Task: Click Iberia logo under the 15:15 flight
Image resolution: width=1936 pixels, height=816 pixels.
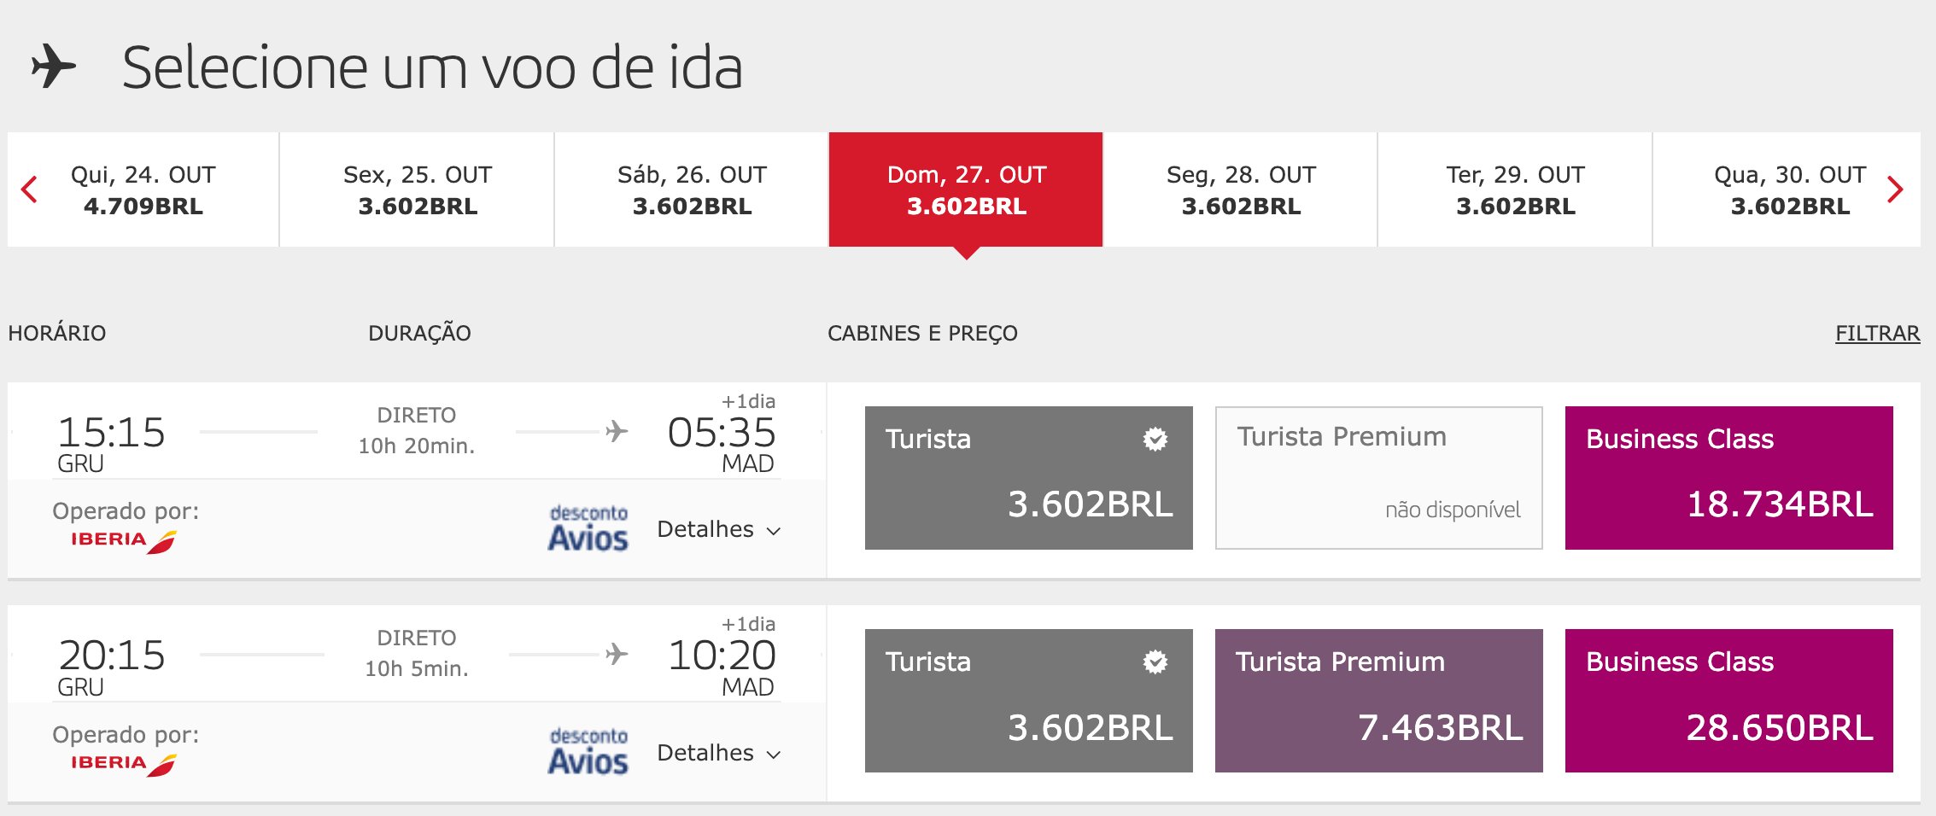Action: pyautogui.click(x=124, y=541)
